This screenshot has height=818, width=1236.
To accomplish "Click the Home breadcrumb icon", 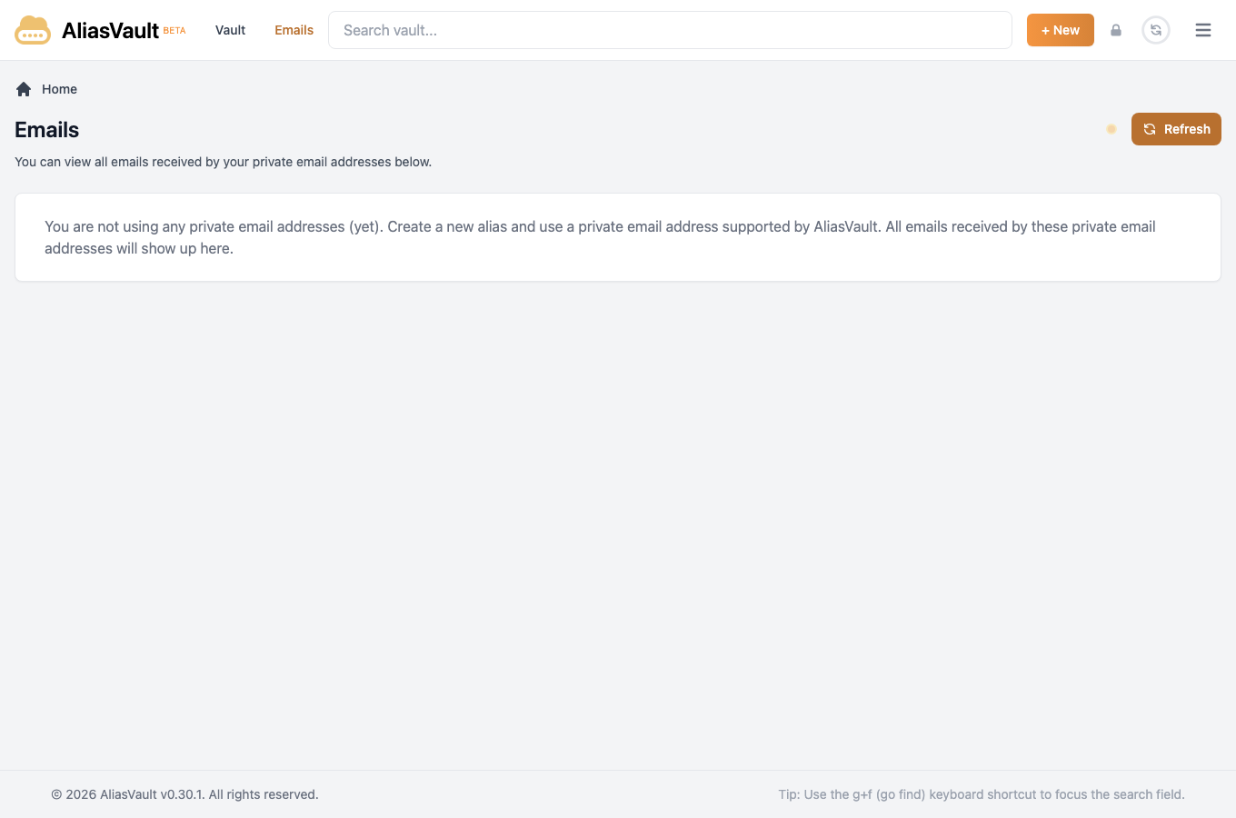I will (24, 89).
